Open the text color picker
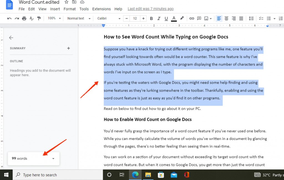The height and width of the screenshot is (180, 284). click(x=174, y=18)
